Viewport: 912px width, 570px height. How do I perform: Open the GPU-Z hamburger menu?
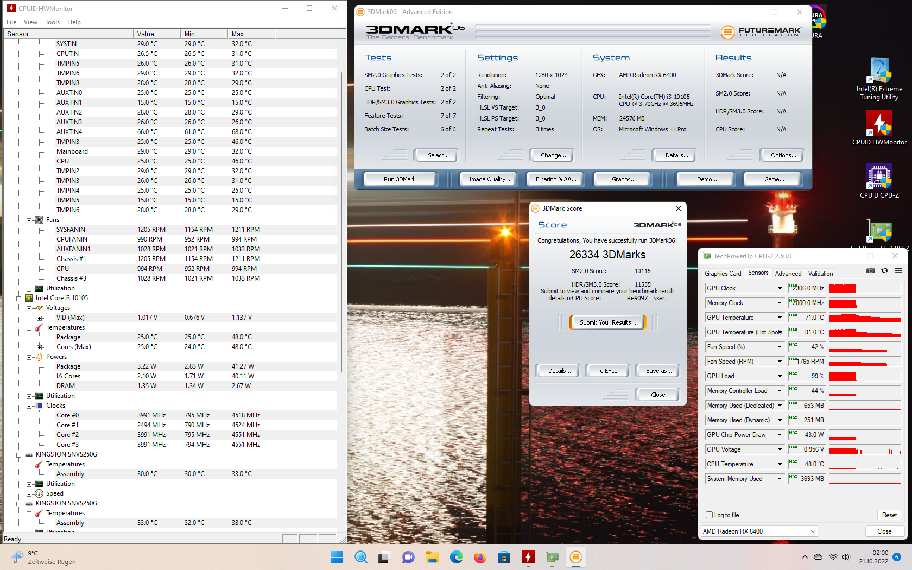point(898,270)
